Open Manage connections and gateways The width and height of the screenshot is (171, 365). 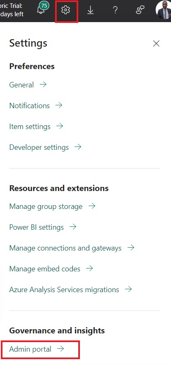click(x=72, y=248)
